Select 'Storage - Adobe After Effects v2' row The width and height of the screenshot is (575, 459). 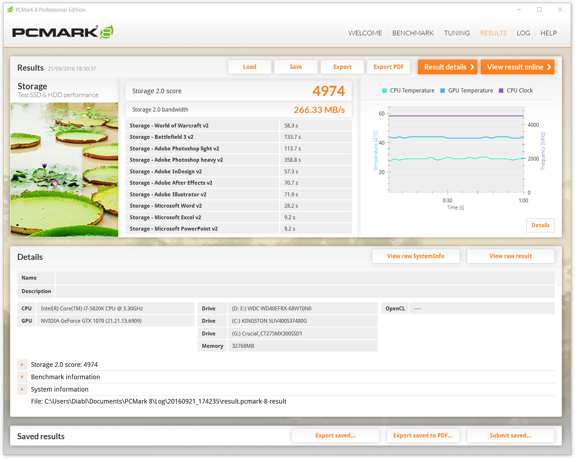(x=238, y=183)
